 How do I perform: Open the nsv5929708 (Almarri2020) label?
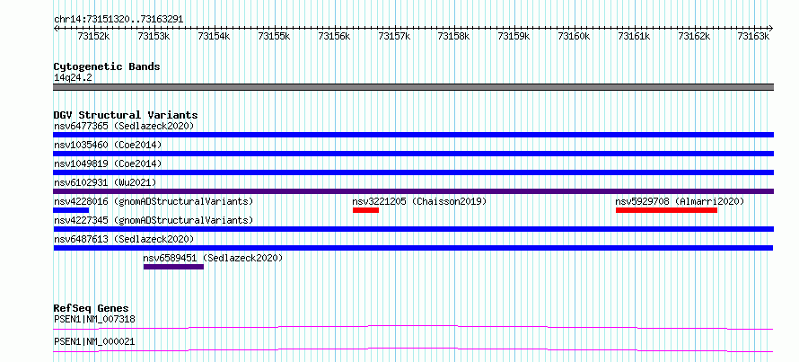680,201
